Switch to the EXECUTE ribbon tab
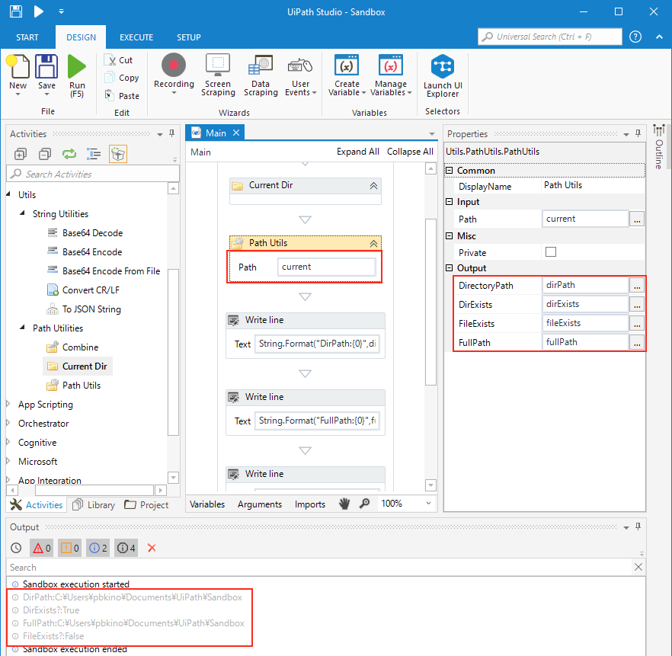Screen dimensions: 672x656 pos(136,37)
